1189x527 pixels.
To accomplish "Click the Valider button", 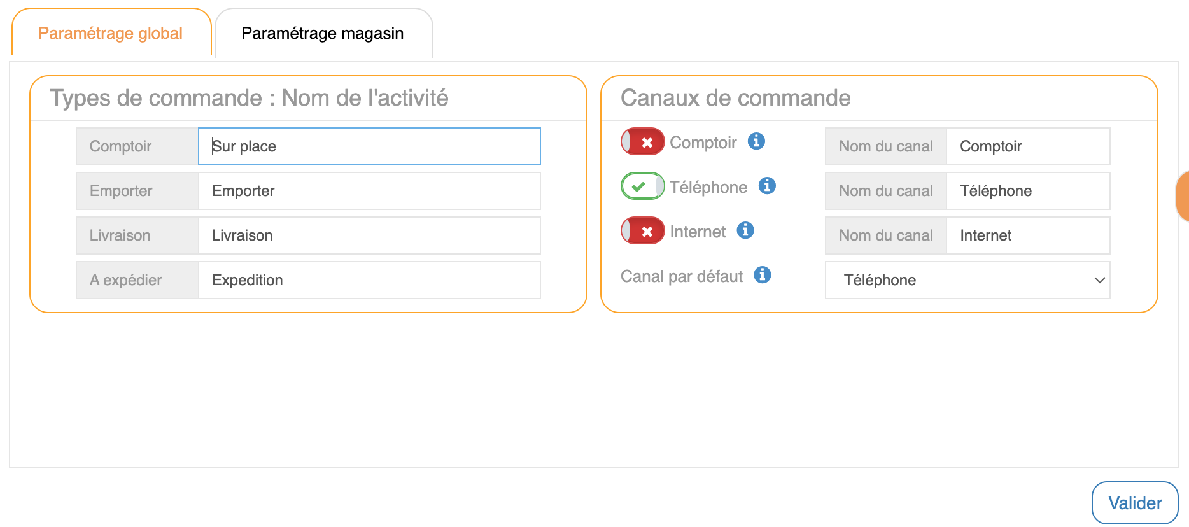I will (1135, 503).
